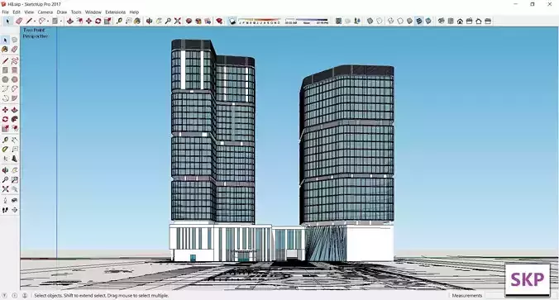The image size is (559, 300).
Task: Select the Paint Bucket in top toolbar
Action: click(137, 21)
